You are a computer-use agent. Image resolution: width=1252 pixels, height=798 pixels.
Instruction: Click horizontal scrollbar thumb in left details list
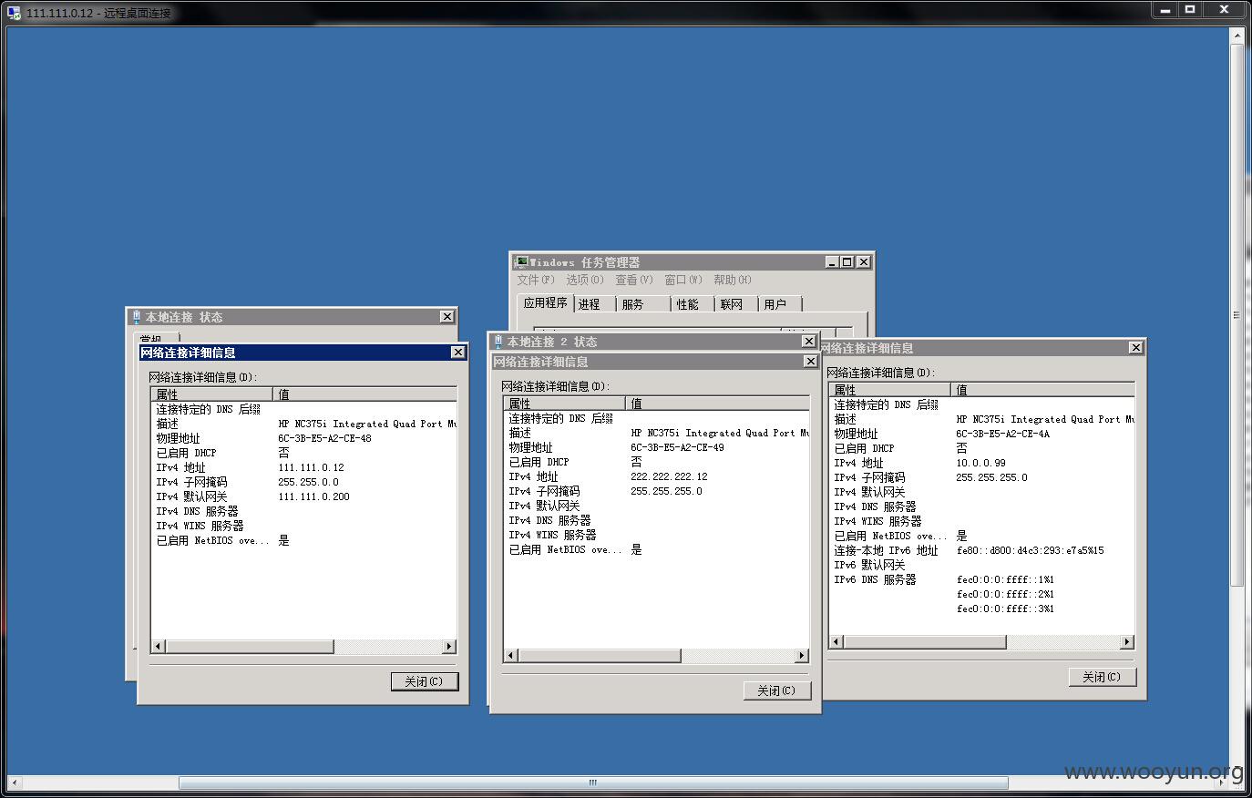[x=250, y=647]
